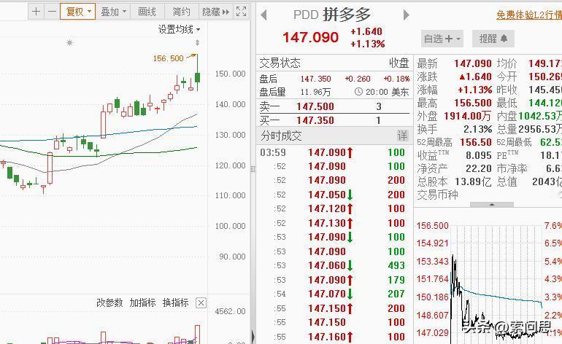Click the 147.050 trade row
This screenshot has height=344, width=562.
tap(334, 195)
